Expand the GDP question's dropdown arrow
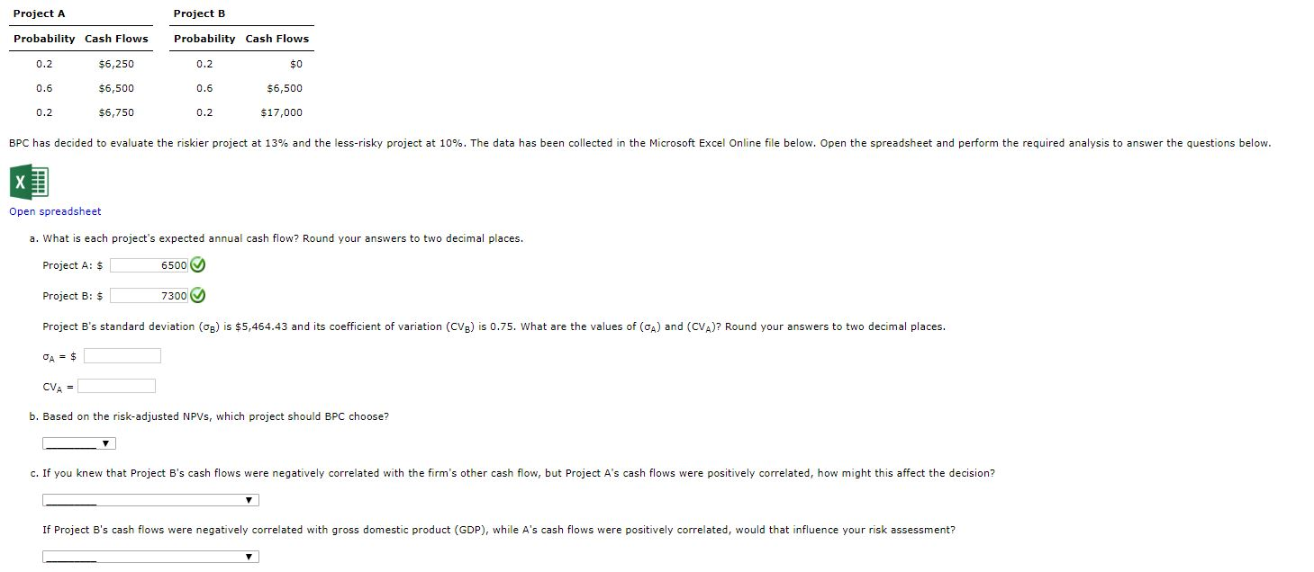The image size is (1314, 572). tap(249, 556)
